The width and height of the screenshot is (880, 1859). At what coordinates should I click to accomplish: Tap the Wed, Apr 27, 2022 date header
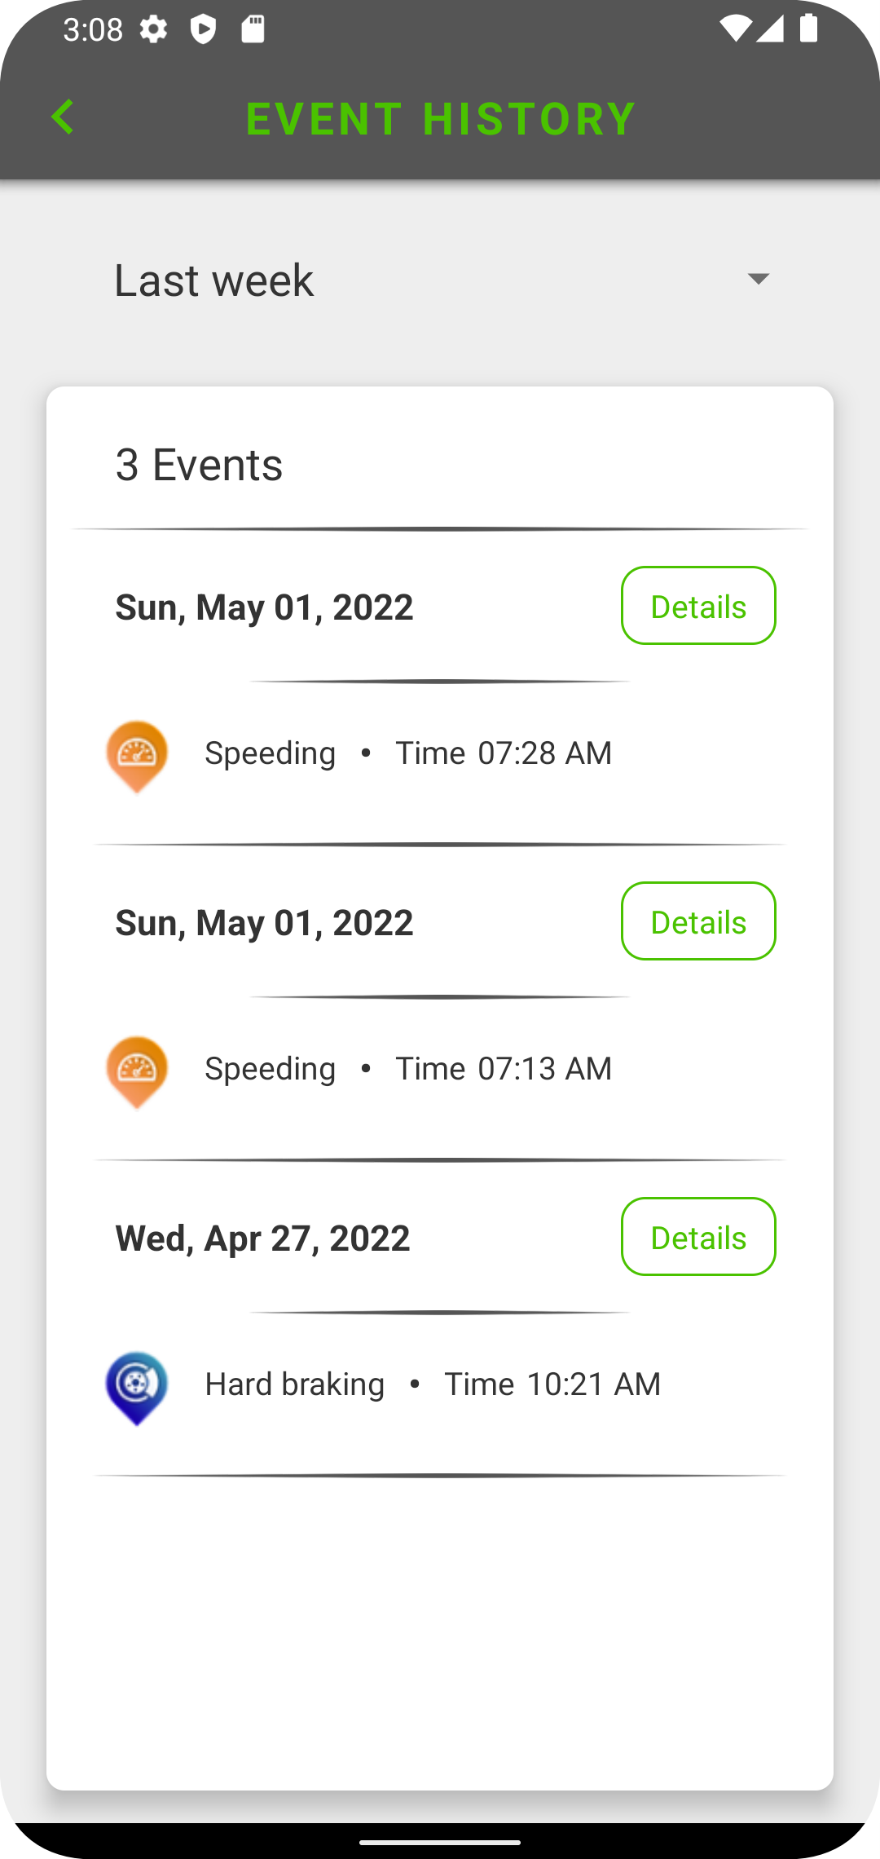click(262, 1238)
